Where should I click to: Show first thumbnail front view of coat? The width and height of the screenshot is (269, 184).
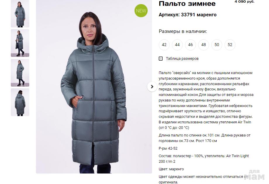click(x=20, y=13)
